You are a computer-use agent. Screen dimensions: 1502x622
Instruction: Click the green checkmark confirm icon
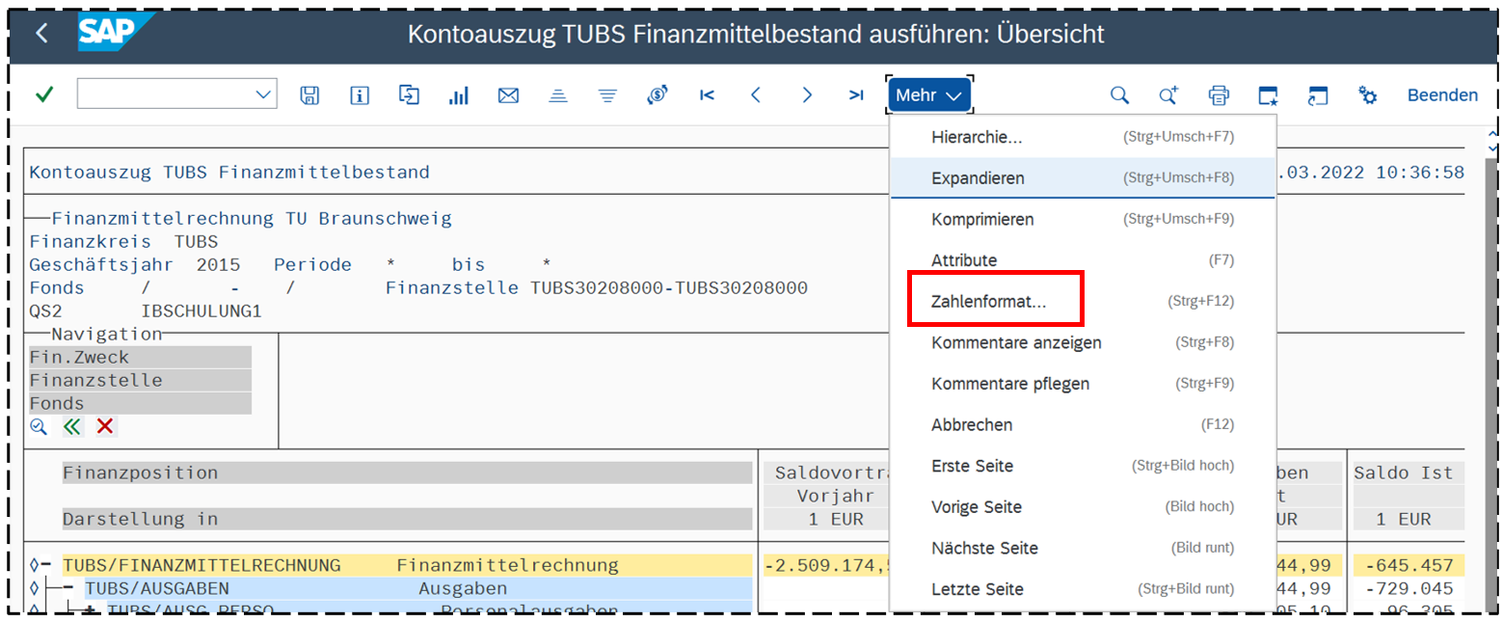(43, 95)
